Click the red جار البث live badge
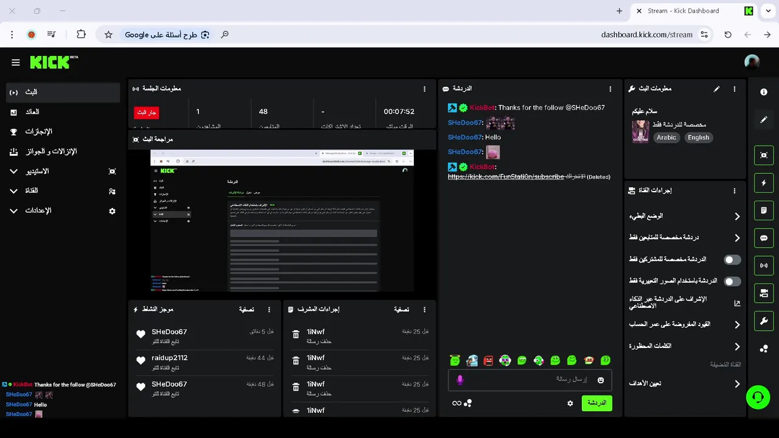Viewport: 779px width, 438px height. (147, 113)
